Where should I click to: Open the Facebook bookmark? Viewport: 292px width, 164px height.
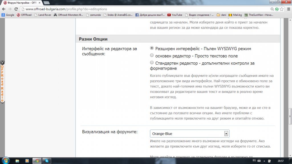tap(150, 15)
